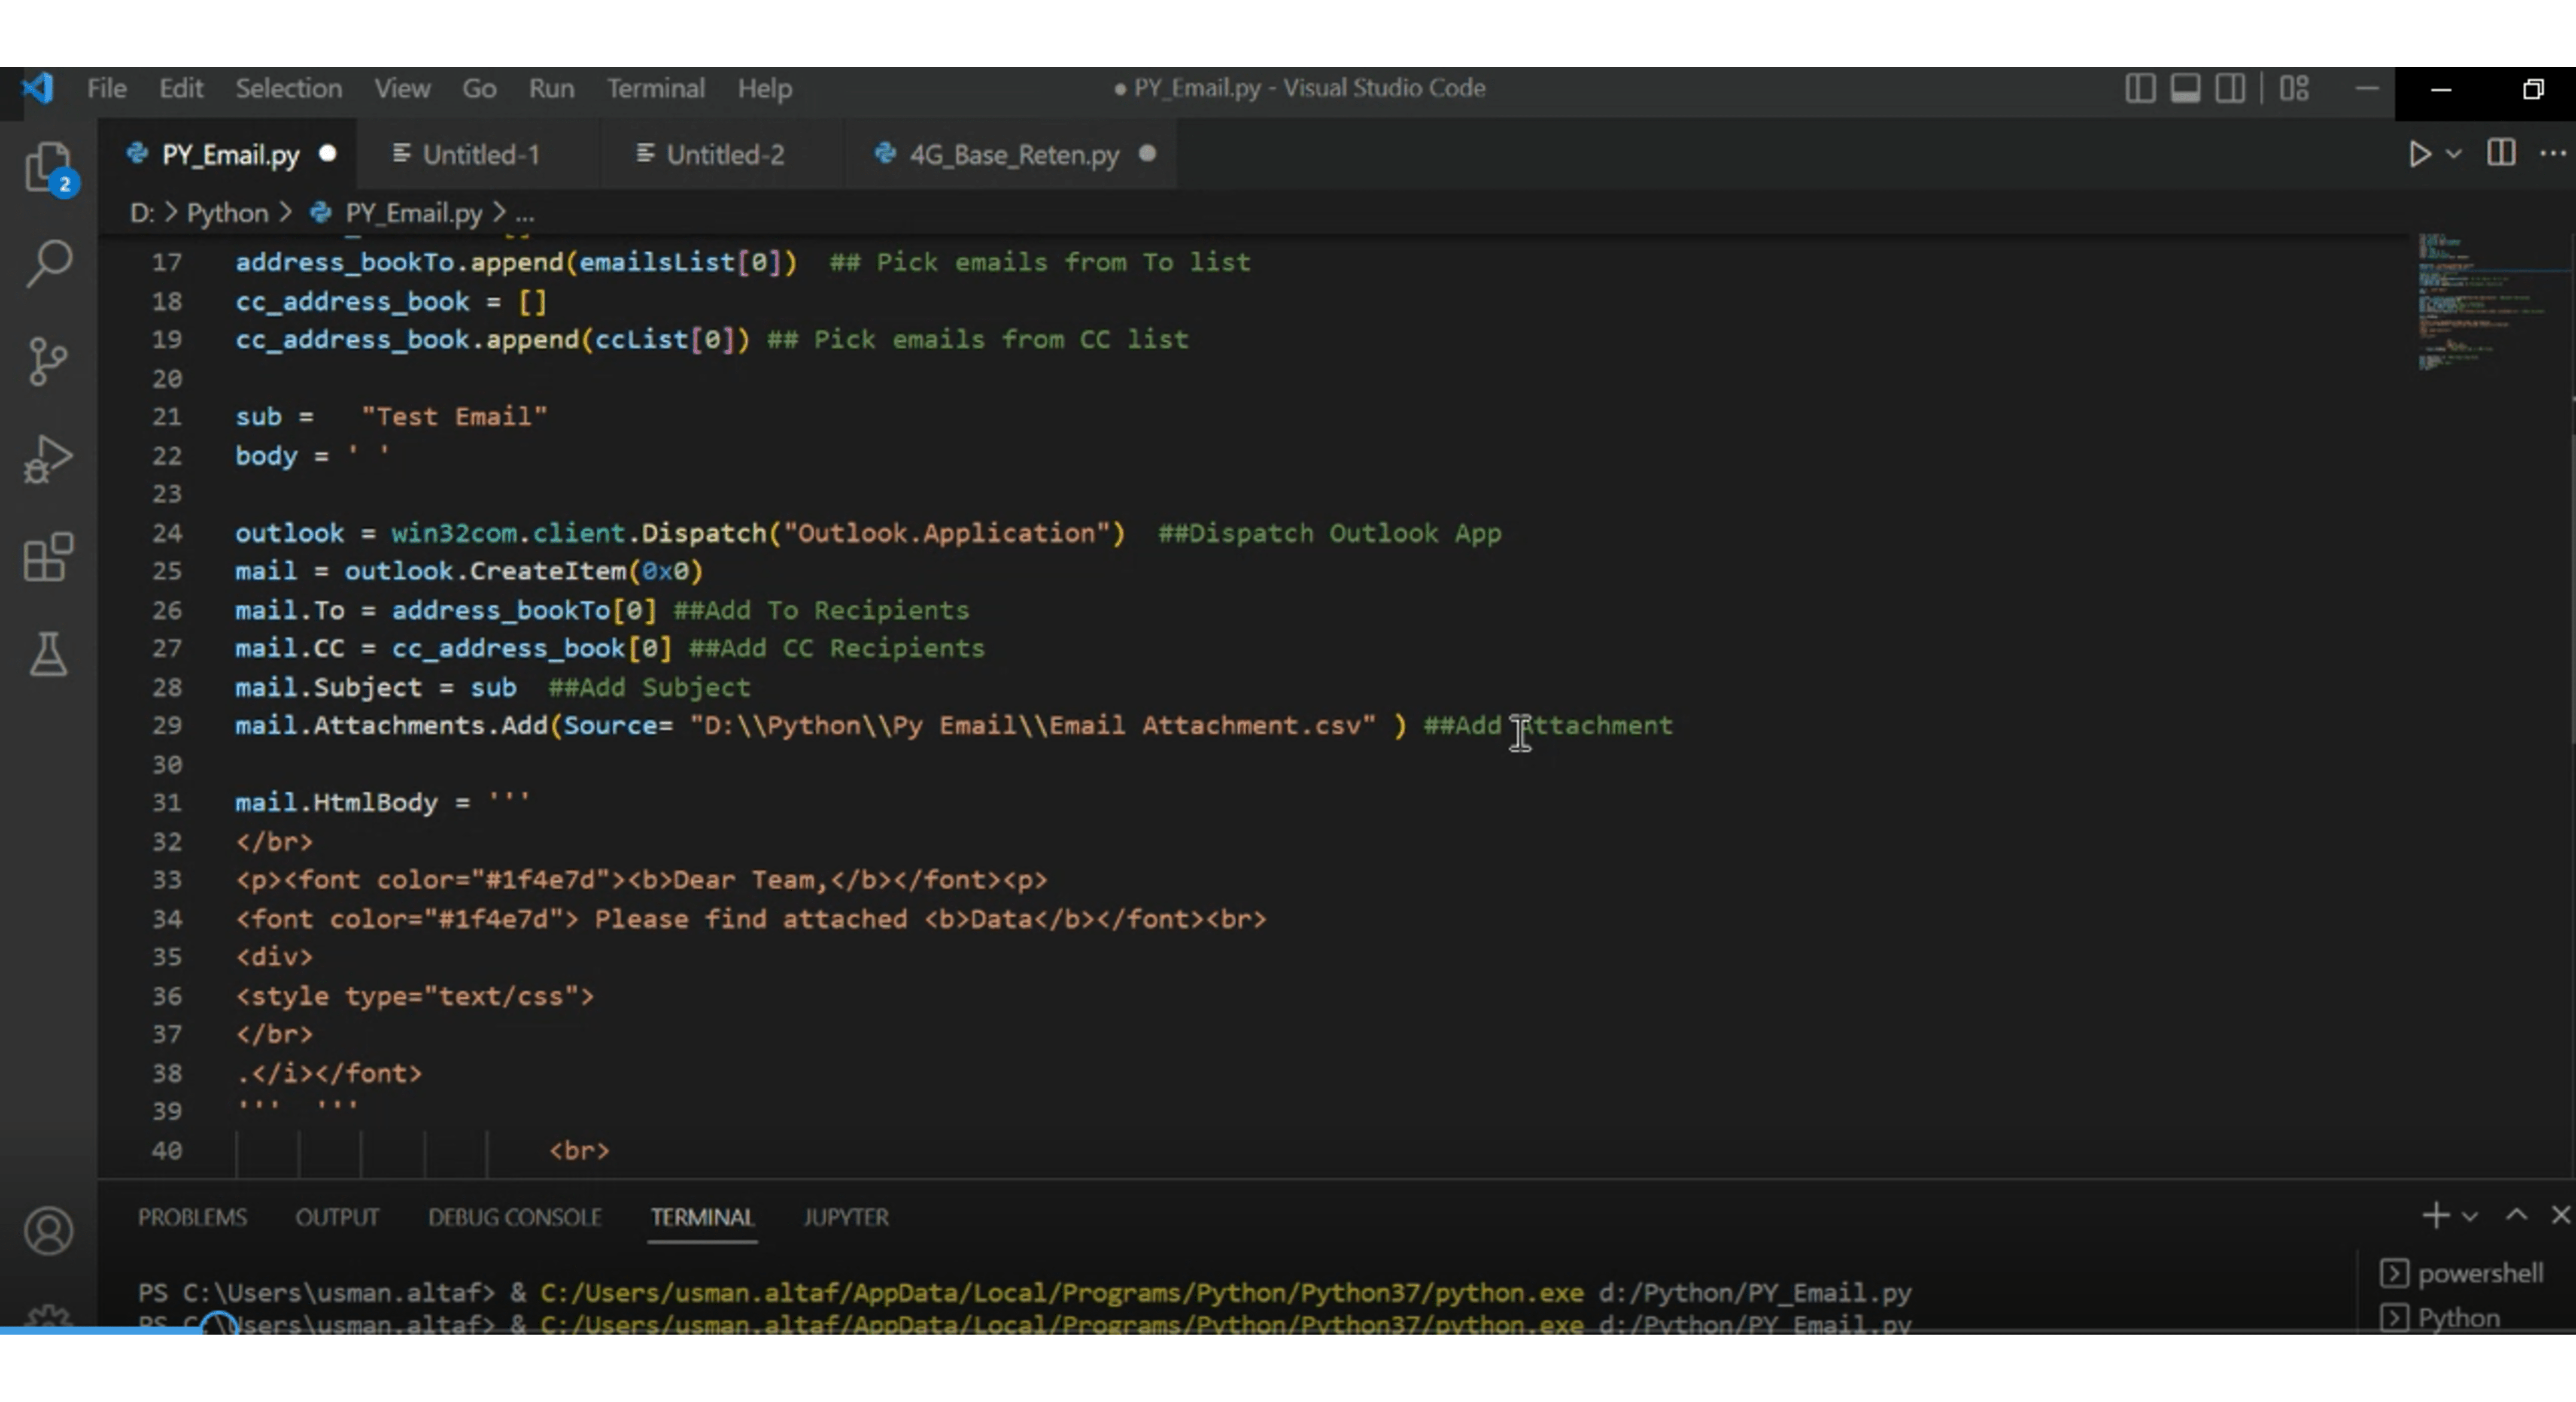The height and width of the screenshot is (1402, 2576).
Task: Click the Python breadcrumb folder
Action: tap(227, 213)
